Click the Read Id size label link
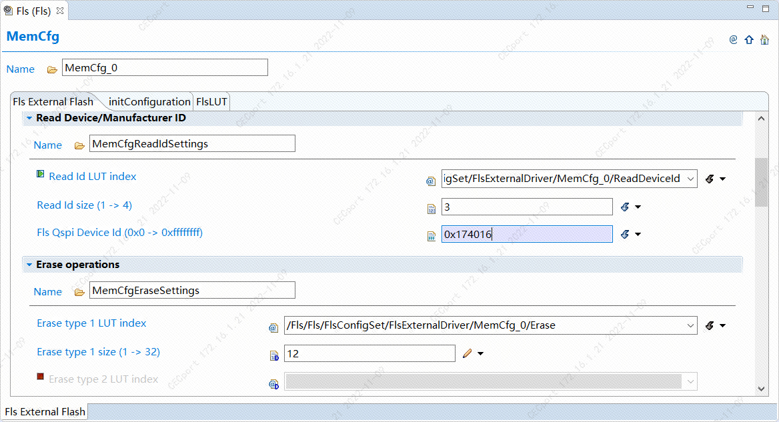The height and width of the screenshot is (422, 779). coord(84,205)
